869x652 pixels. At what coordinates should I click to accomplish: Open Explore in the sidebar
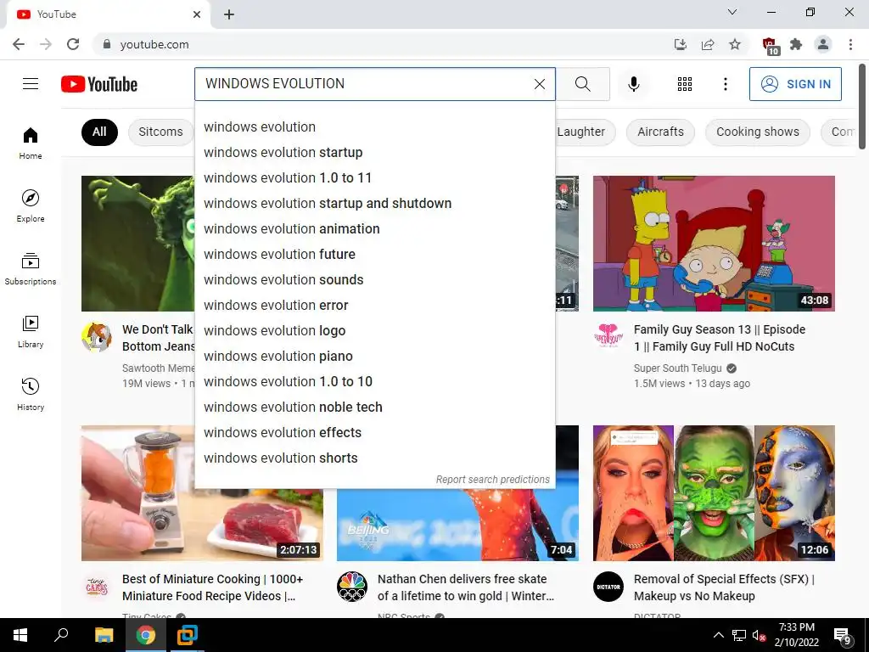point(31,205)
